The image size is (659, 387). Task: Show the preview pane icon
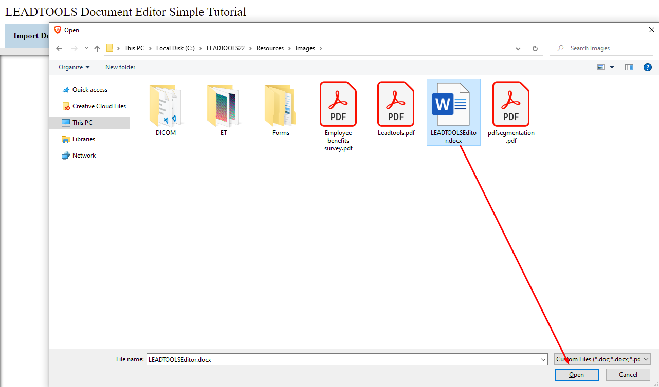[x=629, y=67]
